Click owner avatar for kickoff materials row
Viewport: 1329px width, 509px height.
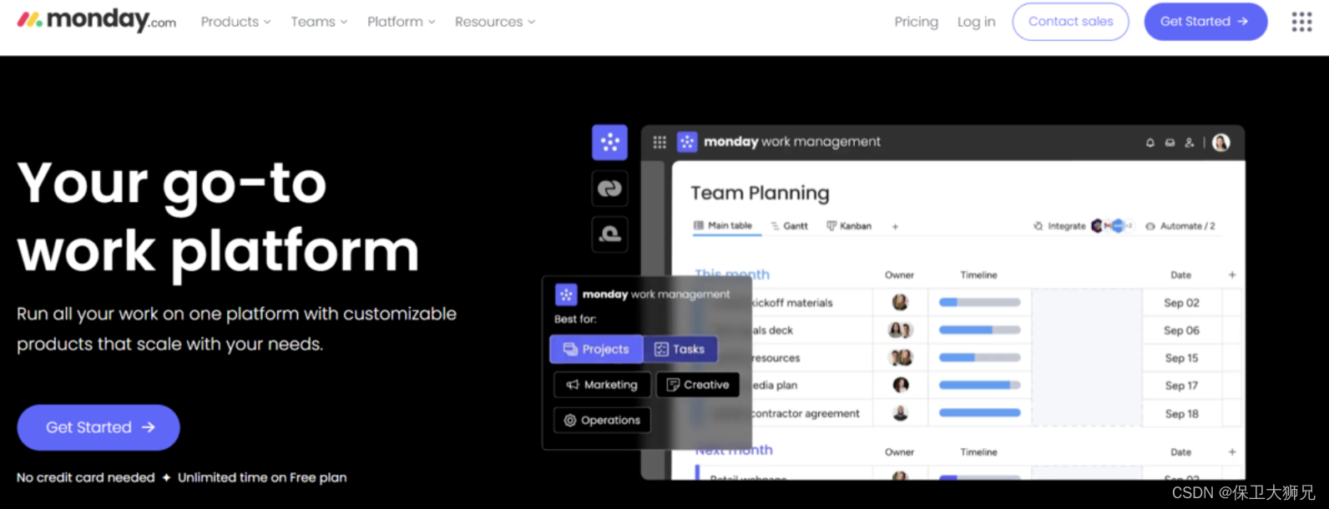pyautogui.click(x=900, y=302)
